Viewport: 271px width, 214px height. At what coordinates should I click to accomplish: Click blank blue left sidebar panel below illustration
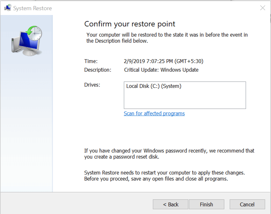pos(27,127)
